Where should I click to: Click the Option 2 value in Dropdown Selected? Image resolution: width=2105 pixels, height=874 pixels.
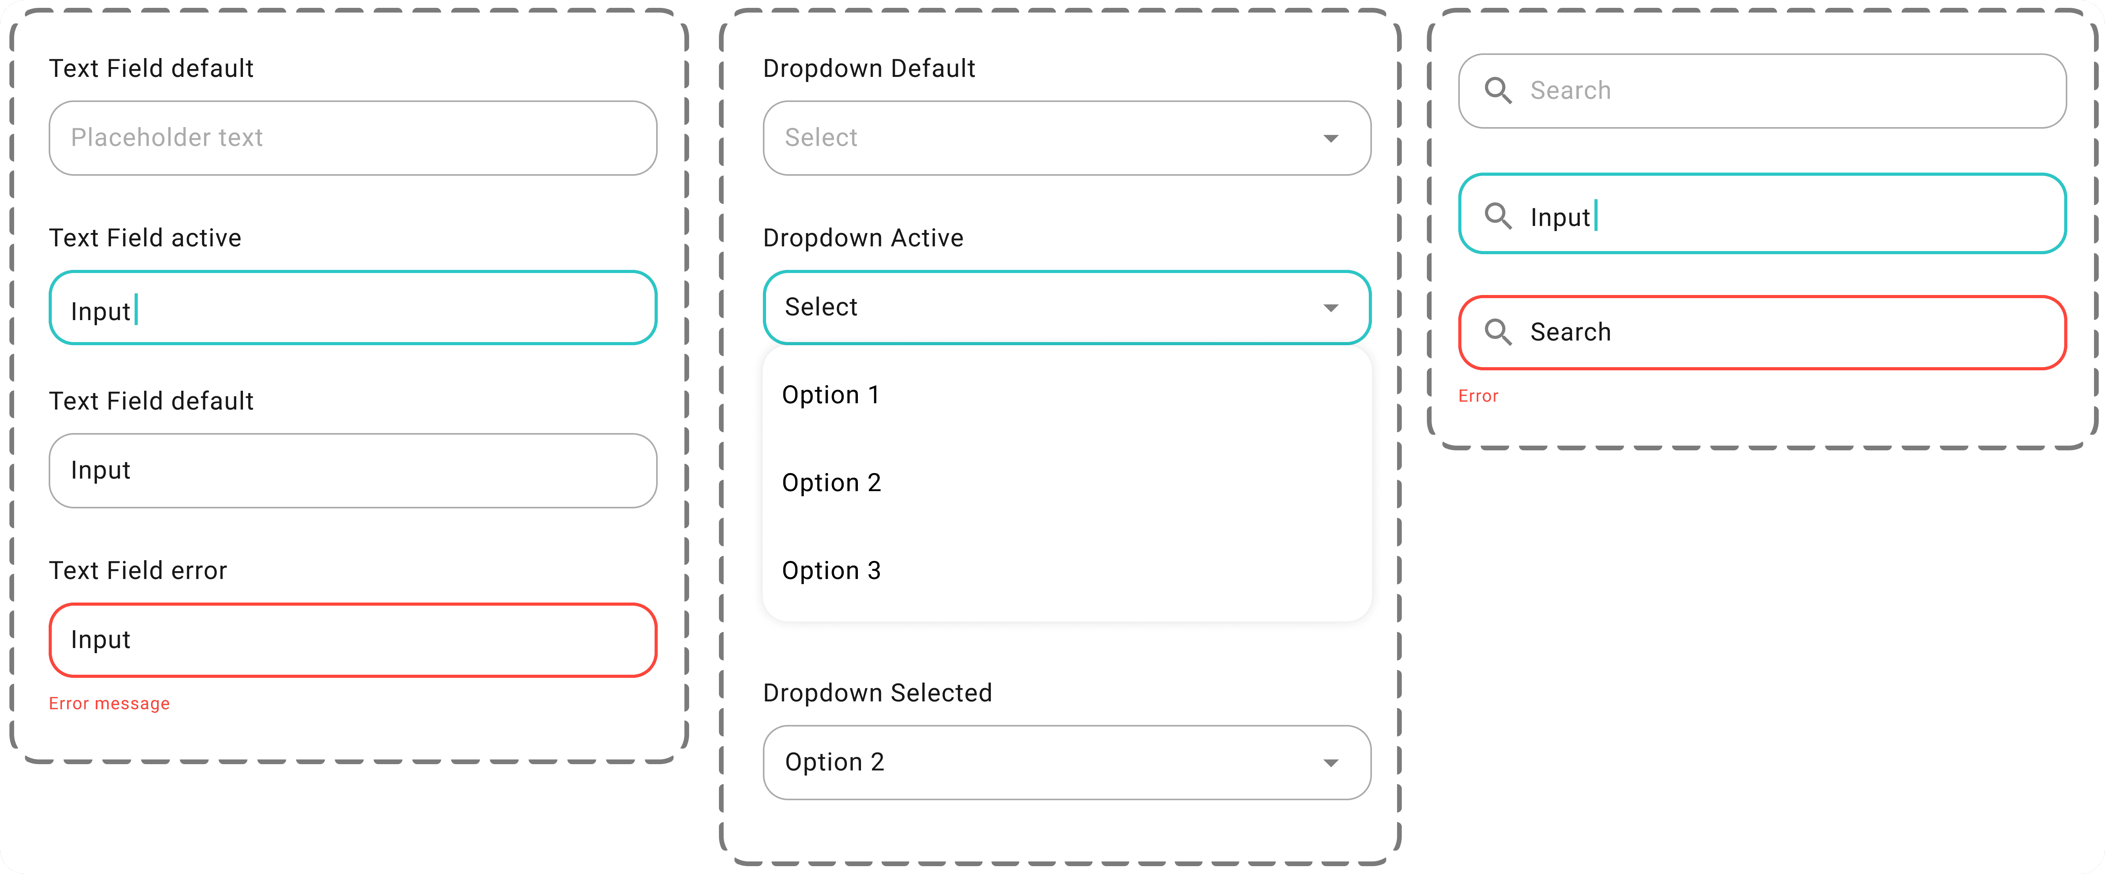[x=834, y=762]
